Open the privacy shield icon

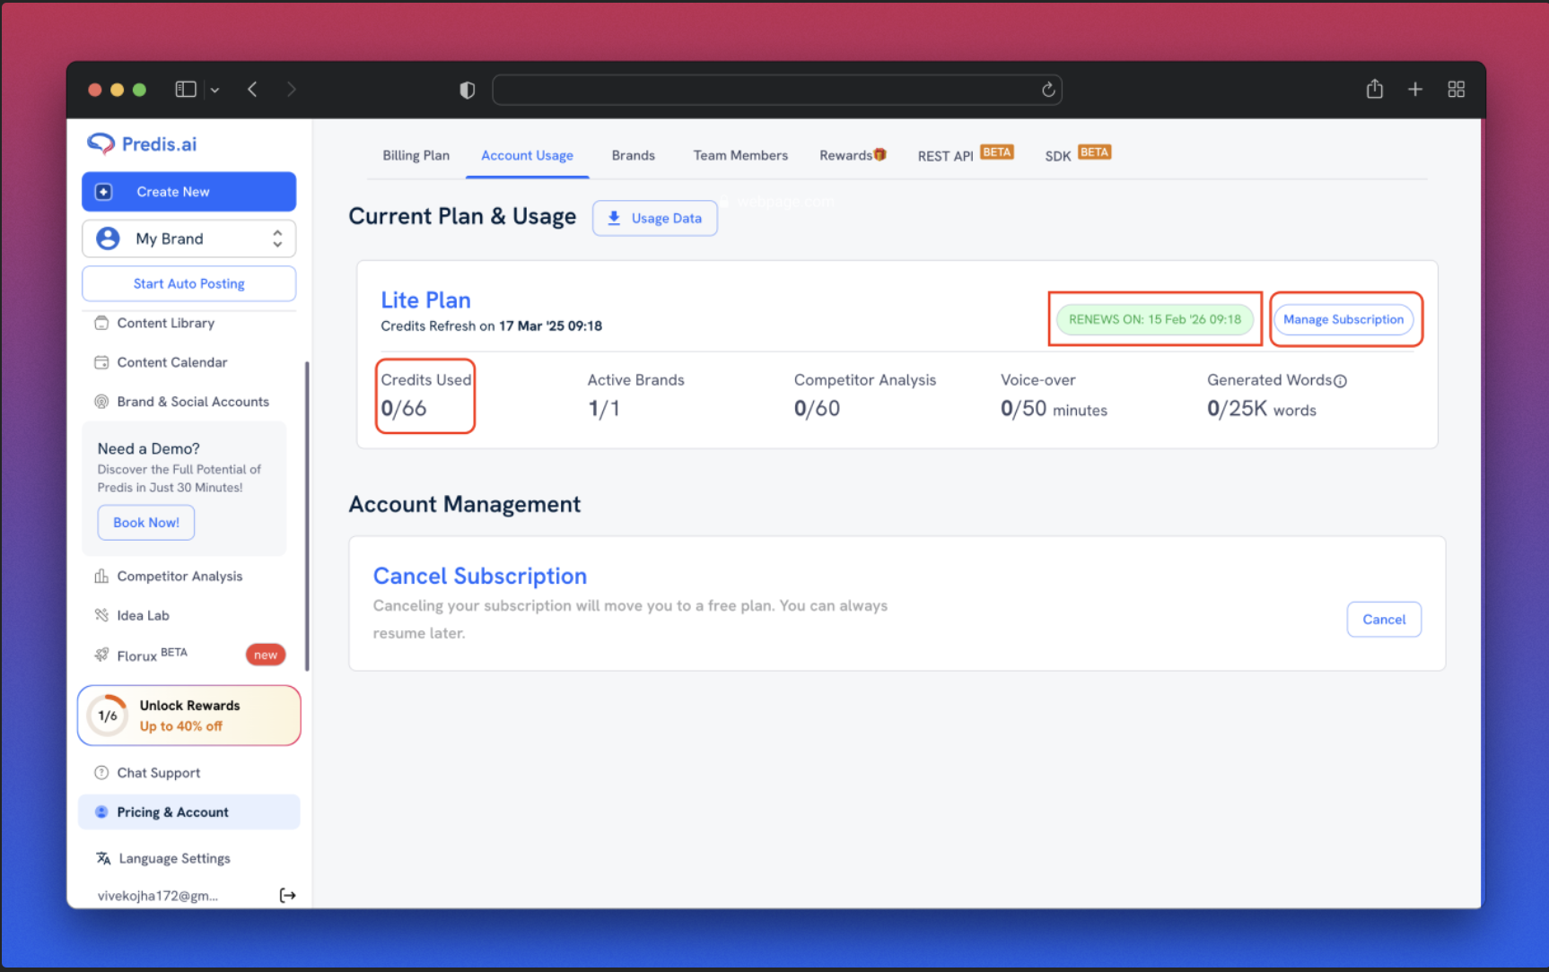467,90
